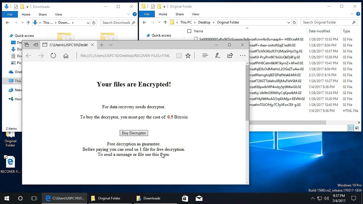Sort by Date modified column
363x204 pixels.
click(x=319, y=31)
